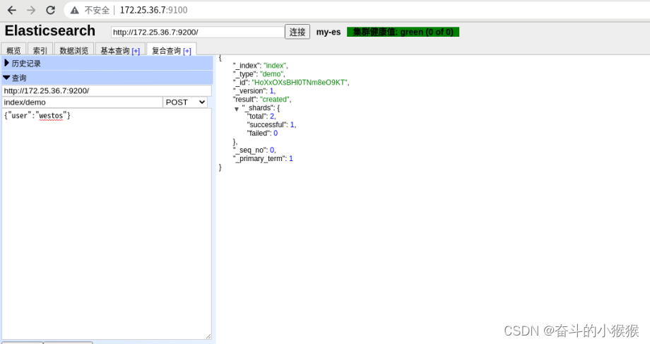Screen dimensions: 650x344
Task: Focus the browser address bar URL
Action: [153, 10]
